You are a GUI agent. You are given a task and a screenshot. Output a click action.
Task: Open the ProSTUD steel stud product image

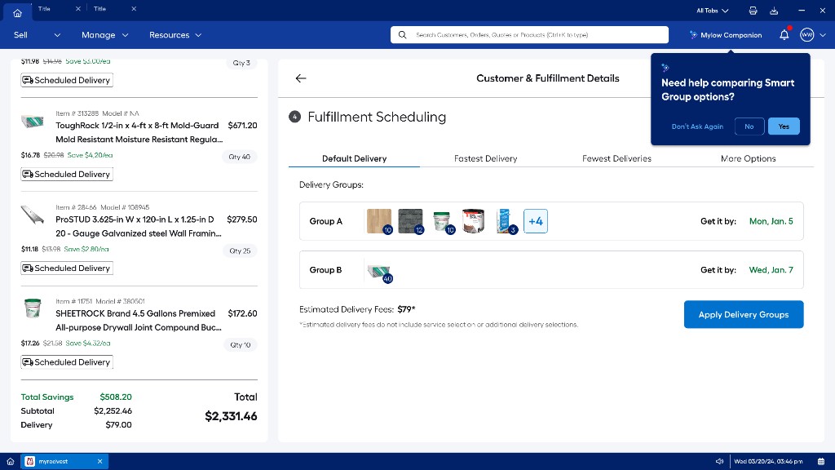tap(33, 215)
